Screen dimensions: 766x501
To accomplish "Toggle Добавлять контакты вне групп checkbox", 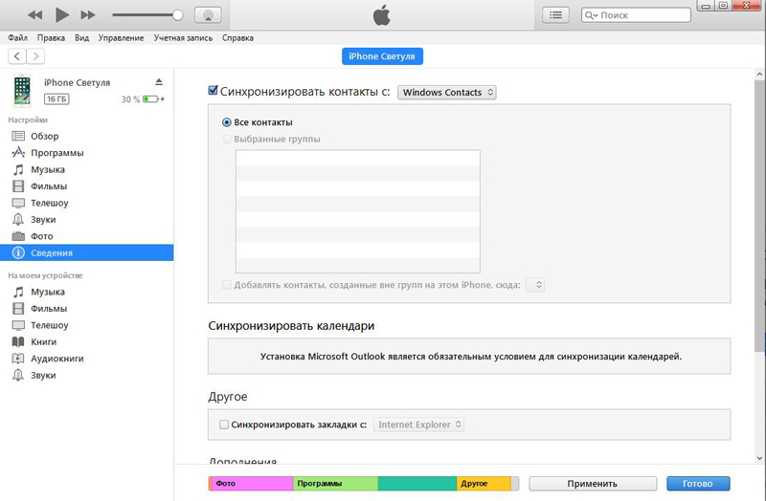I will point(226,285).
